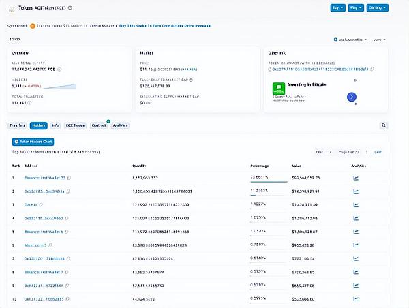Expand the Play dropdown menu

click(355, 7)
